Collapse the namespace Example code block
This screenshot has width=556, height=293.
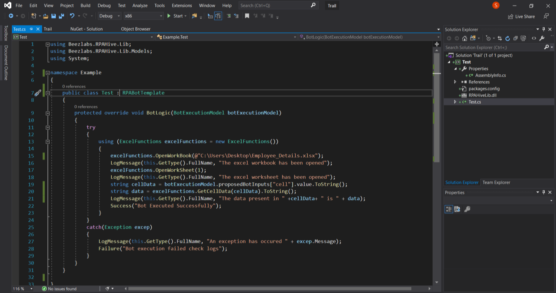(48, 73)
